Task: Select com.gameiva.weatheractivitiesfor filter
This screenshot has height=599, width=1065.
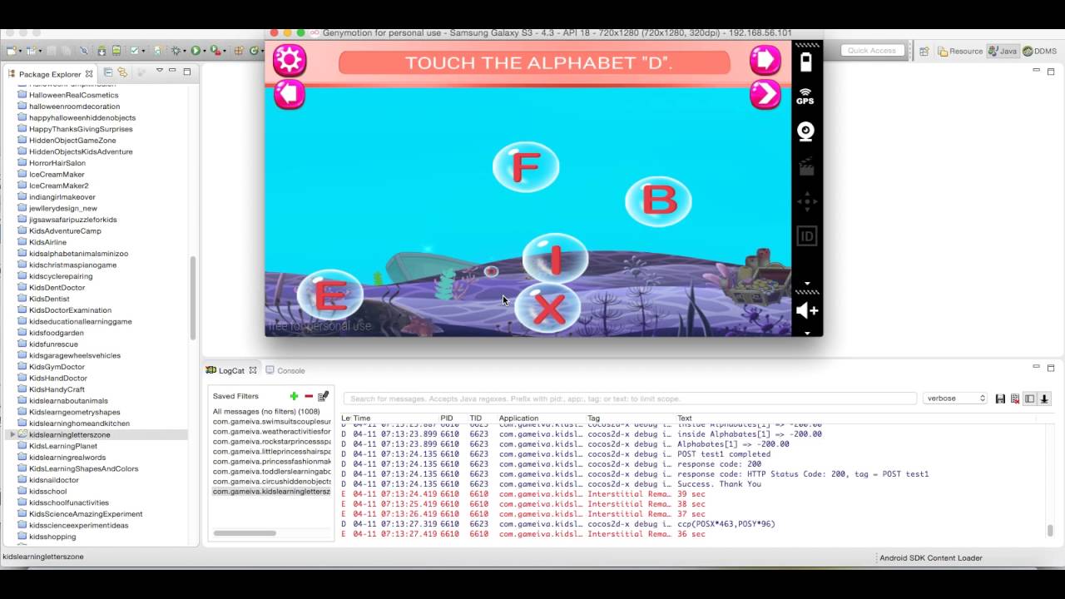Action: click(271, 432)
